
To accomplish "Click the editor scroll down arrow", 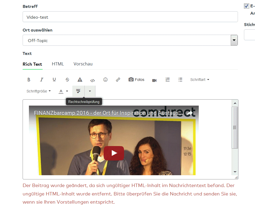I will (235, 172).
